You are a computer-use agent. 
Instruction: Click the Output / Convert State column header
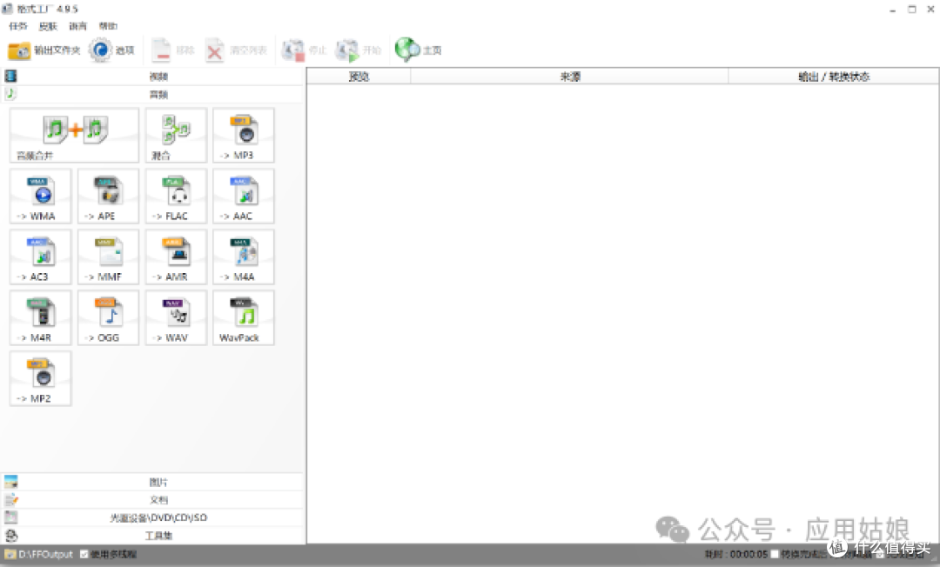coord(833,77)
